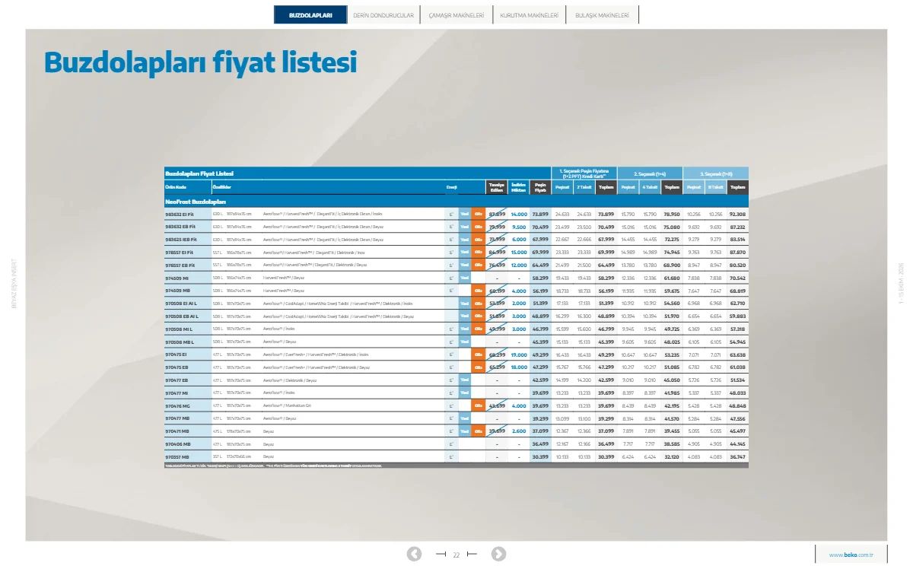913x566 pixels.
Task: Select product code 983625 IEB Fit
Action: click(x=182, y=240)
